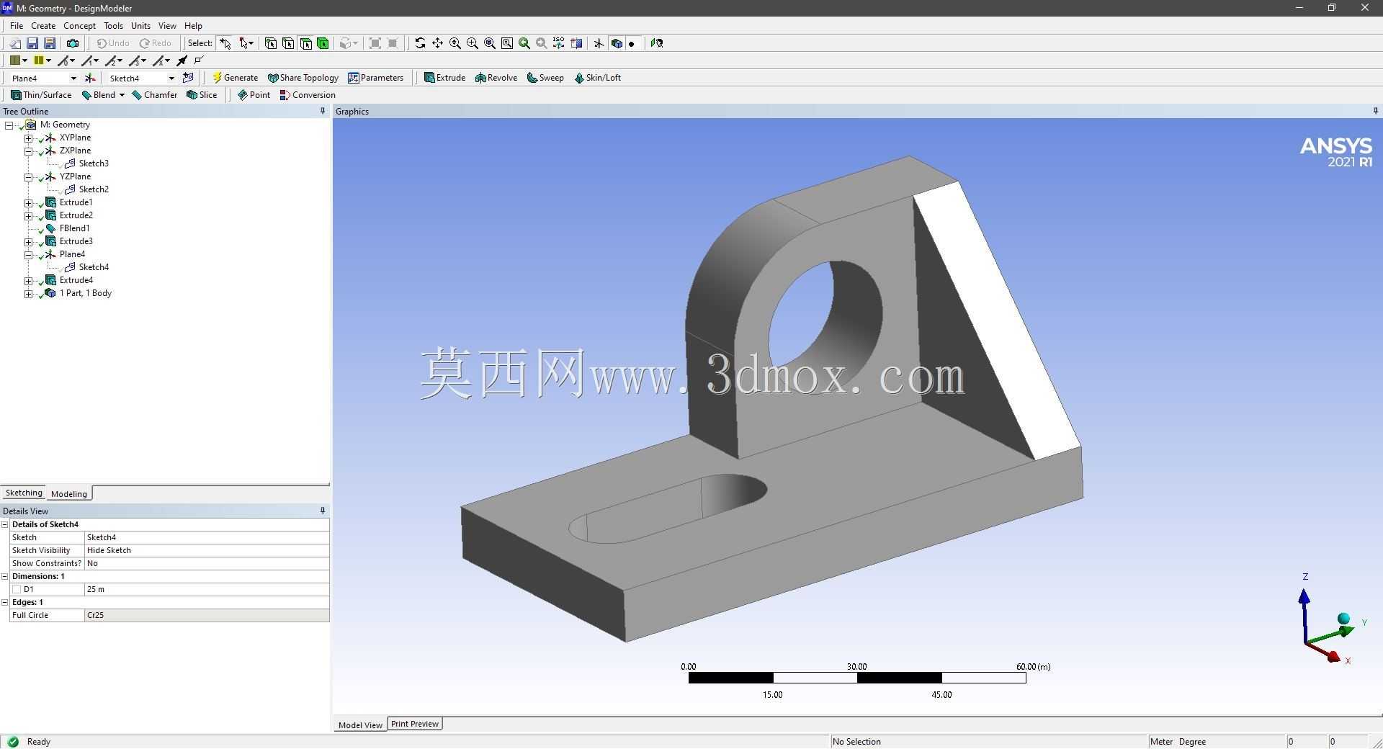Screen dimensions: 1383x749
Task: Click the New Selection arrow icon
Action: point(225,43)
